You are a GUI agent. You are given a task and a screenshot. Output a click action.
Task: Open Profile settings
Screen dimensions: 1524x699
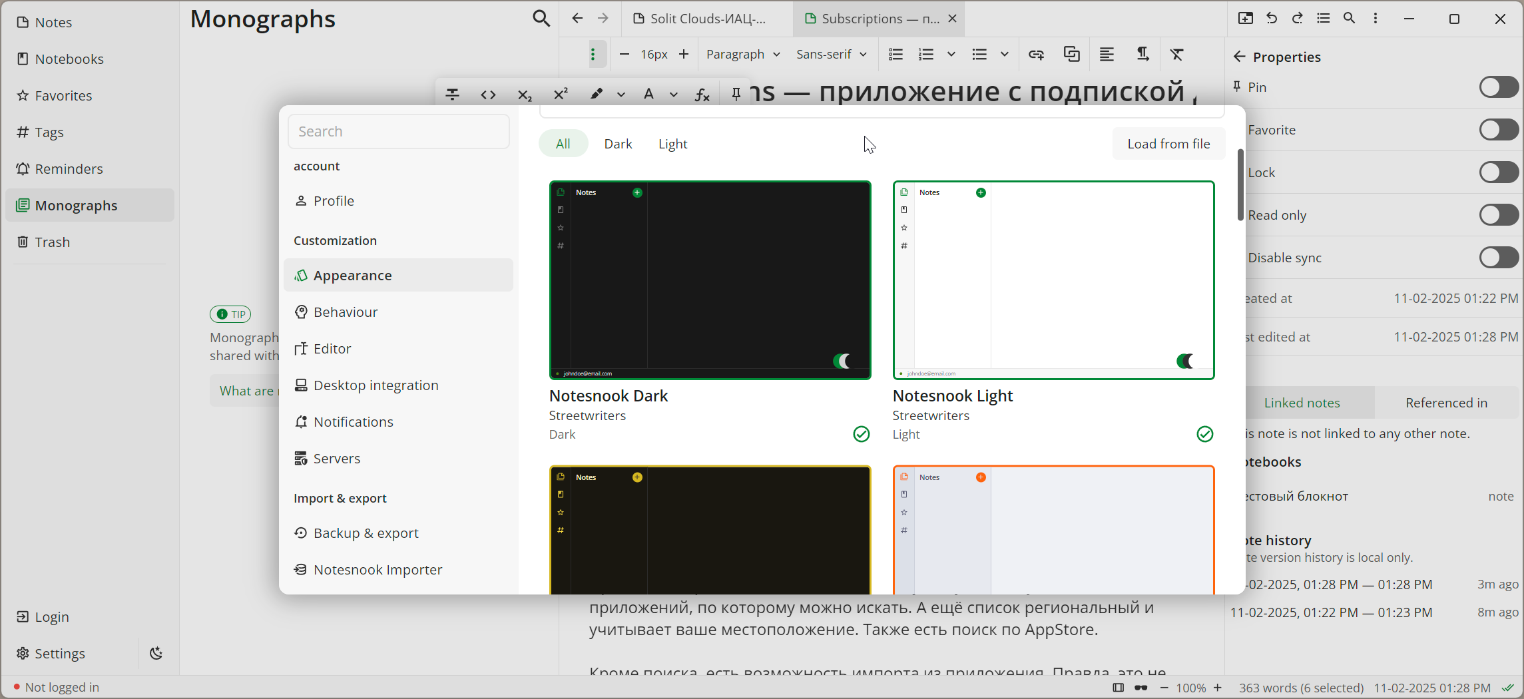(398, 201)
